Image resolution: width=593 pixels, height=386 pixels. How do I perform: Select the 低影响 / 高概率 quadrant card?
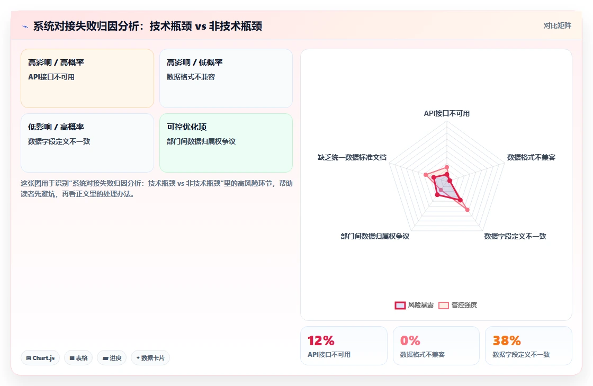[x=87, y=143]
